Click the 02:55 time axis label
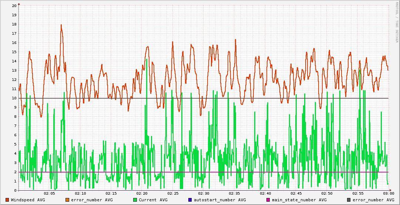 pos(358,194)
